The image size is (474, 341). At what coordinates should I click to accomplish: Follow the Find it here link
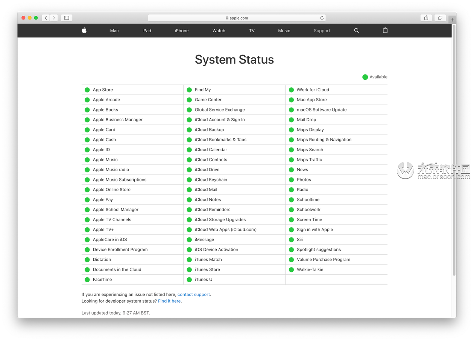pyautogui.click(x=169, y=301)
